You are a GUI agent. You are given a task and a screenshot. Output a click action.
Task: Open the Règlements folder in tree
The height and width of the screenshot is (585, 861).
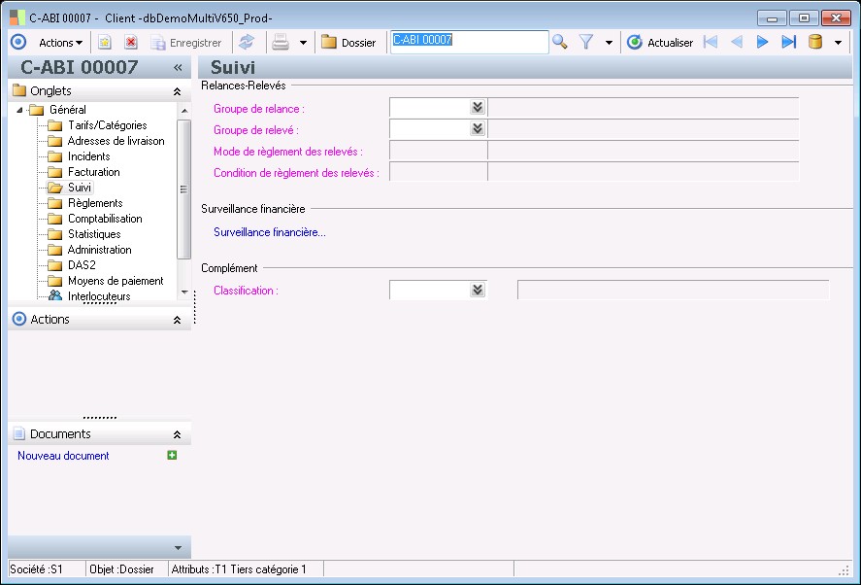(x=94, y=203)
